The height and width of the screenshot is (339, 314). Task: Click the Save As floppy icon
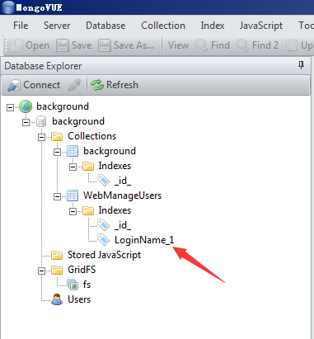pos(105,45)
